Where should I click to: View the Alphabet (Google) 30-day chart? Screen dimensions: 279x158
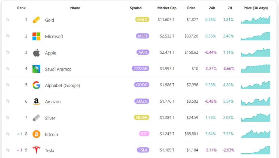pos(256,85)
